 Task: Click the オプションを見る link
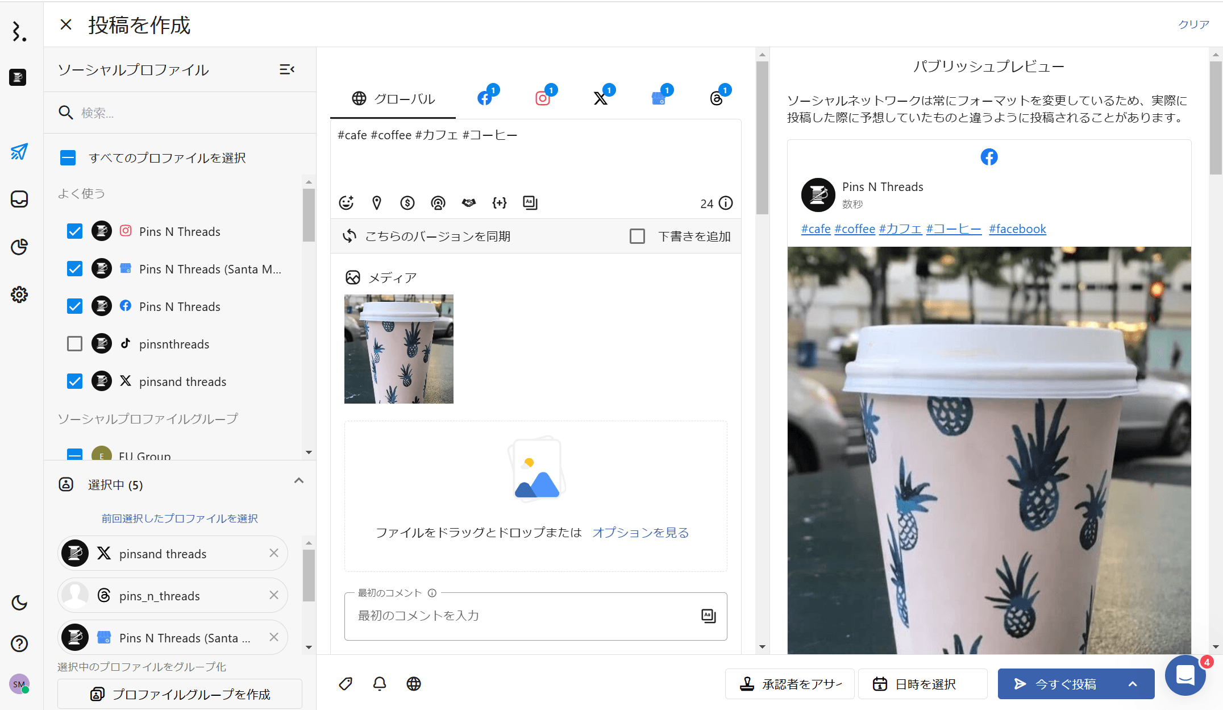[640, 533]
